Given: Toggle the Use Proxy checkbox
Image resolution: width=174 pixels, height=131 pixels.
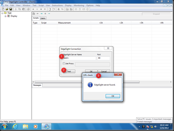Looking at the screenshot, I should pos(64,64).
